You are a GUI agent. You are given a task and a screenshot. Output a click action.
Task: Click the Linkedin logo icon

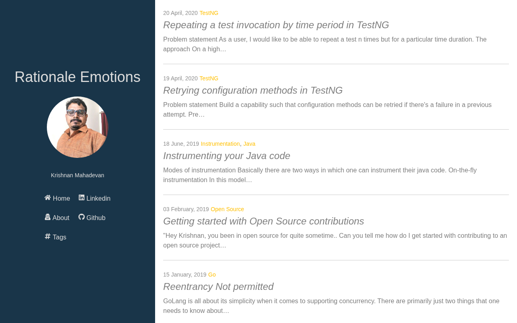pyautogui.click(x=82, y=197)
